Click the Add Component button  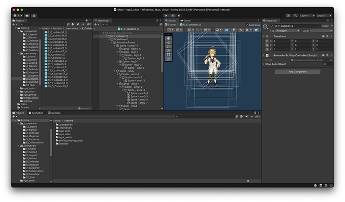297,72
